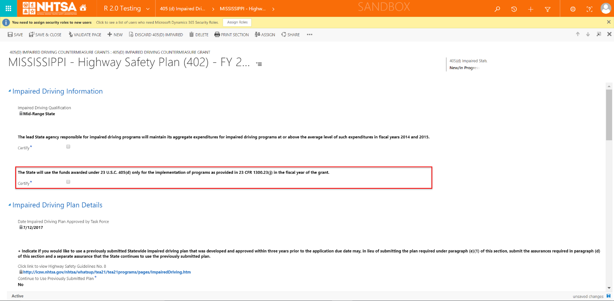This screenshot has height=301, width=614.
Task: Collapse the Impaired Driving Plan Details section
Action: click(x=10, y=205)
